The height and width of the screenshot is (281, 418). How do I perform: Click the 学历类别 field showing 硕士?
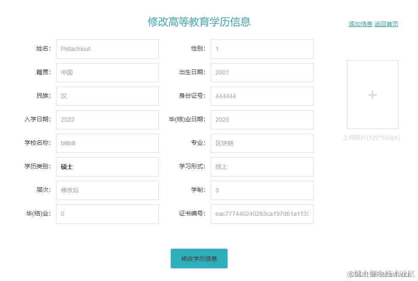(x=107, y=167)
